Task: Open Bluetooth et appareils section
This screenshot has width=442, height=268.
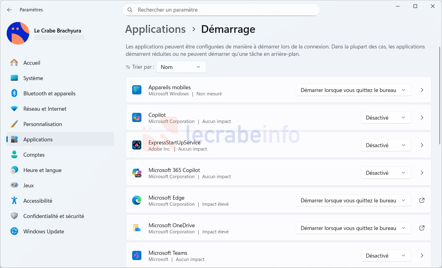Action: coord(49,94)
